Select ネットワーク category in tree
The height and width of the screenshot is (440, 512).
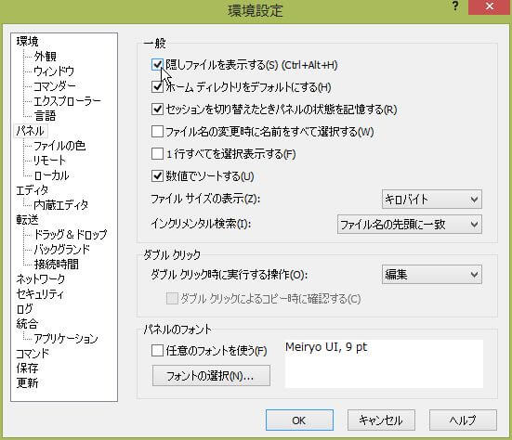pos(41,278)
